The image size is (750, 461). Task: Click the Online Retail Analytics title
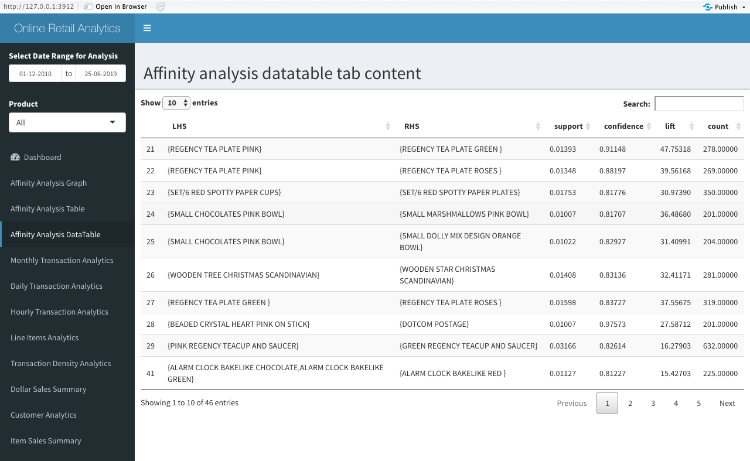pos(67,28)
